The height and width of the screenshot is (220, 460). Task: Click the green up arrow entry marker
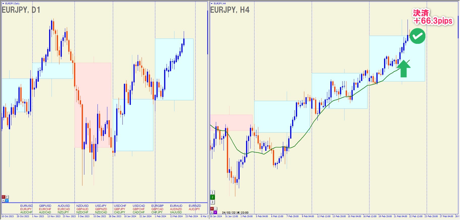coord(404,68)
